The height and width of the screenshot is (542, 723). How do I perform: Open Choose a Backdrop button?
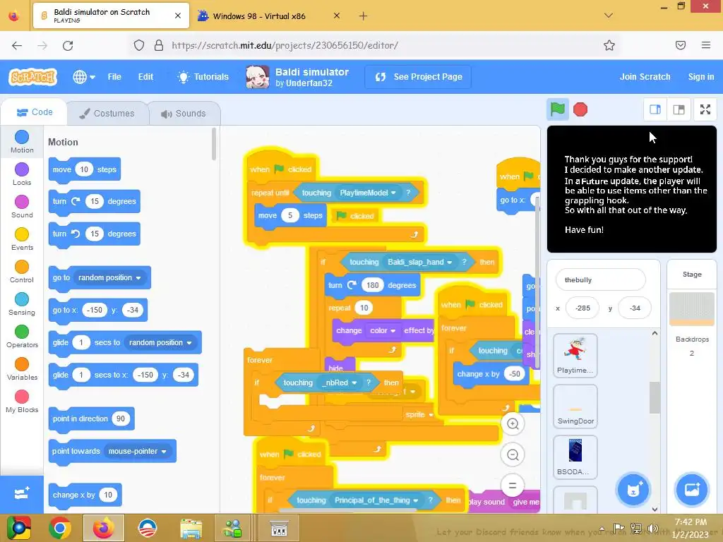[692, 490]
